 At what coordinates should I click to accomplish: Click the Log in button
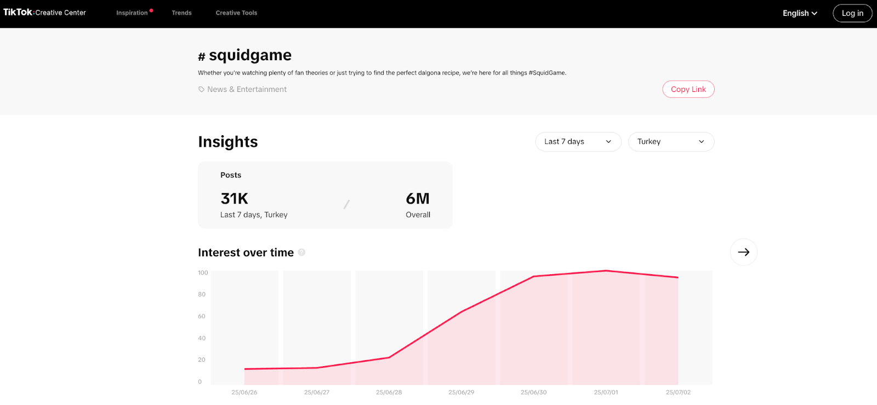click(x=852, y=13)
